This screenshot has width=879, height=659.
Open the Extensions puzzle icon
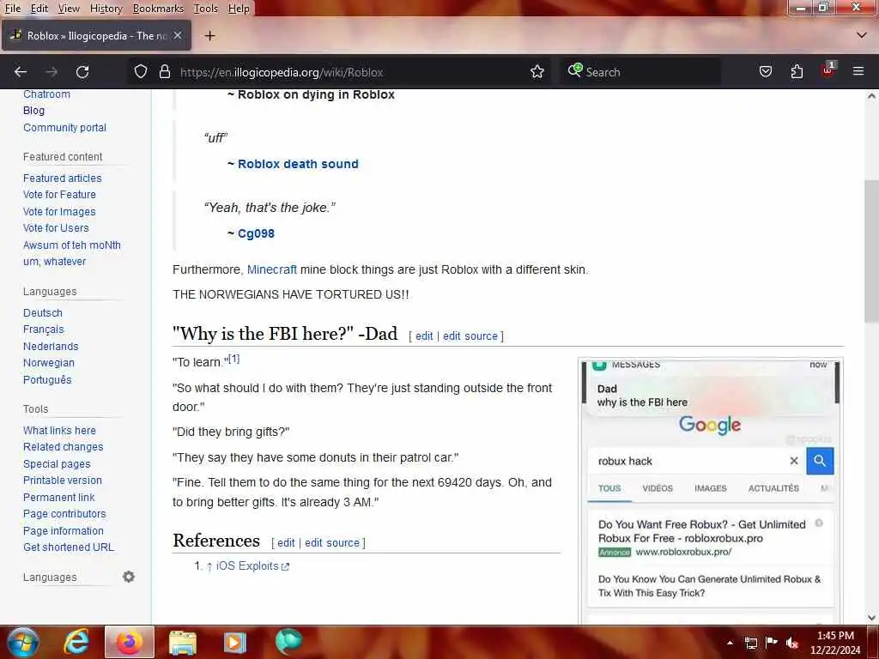point(797,72)
